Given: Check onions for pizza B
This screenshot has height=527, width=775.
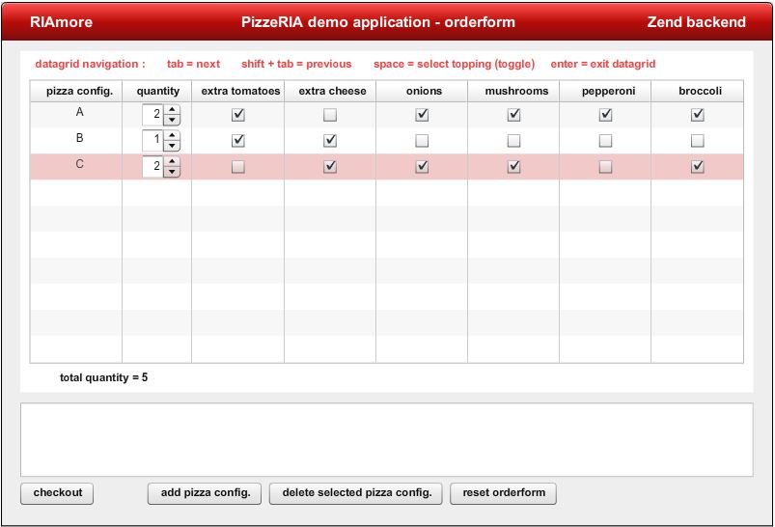Looking at the screenshot, I should (422, 141).
